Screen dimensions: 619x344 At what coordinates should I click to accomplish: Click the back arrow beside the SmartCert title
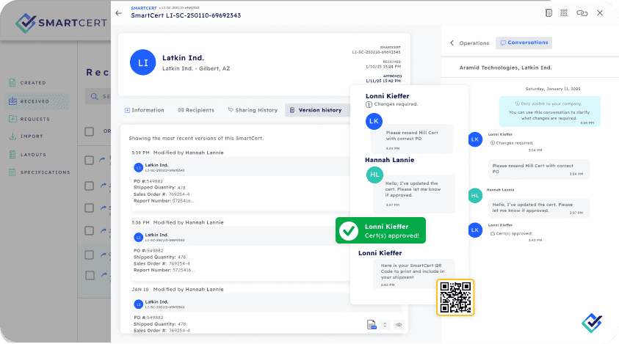tap(119, 13)
